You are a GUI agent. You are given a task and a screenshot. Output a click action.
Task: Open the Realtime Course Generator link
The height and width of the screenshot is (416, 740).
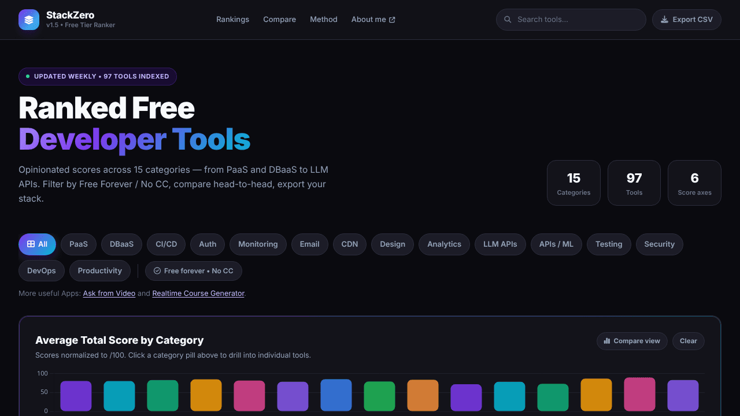pos(198,294)
